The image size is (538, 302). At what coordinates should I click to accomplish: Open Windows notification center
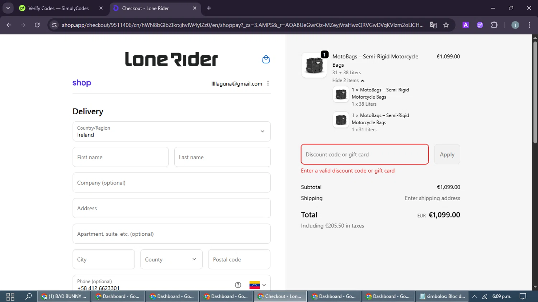tap(523, 297)
